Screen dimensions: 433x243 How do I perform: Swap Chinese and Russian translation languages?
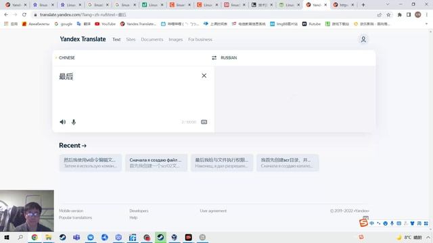tap(214, 57)
